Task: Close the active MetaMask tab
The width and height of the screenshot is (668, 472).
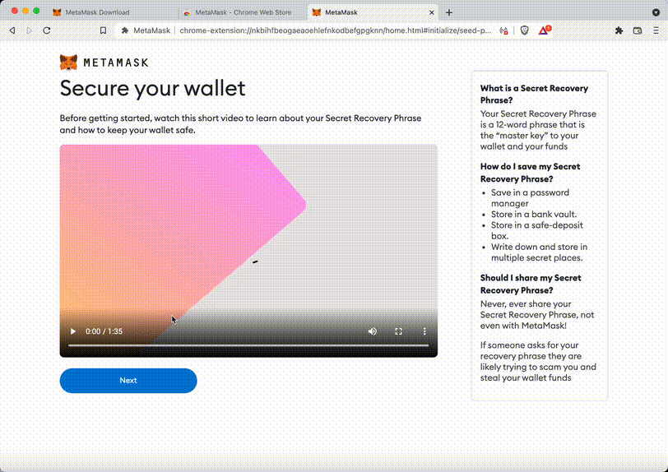Action: tap(432, 12)
